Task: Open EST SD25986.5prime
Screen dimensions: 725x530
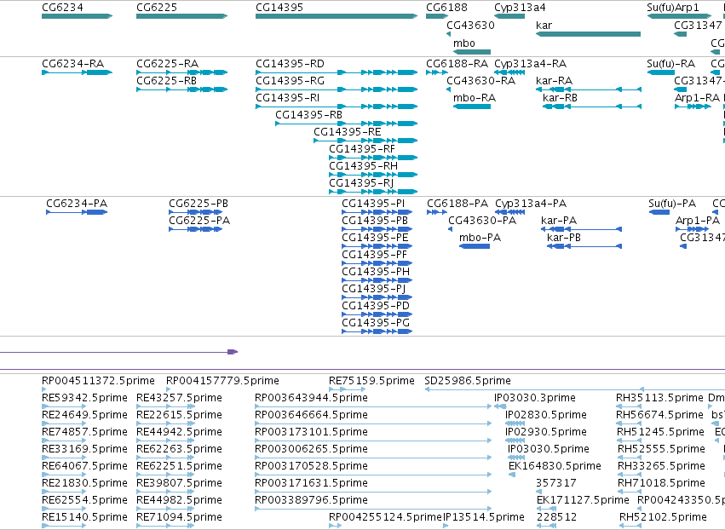Action: coord(468,381)
